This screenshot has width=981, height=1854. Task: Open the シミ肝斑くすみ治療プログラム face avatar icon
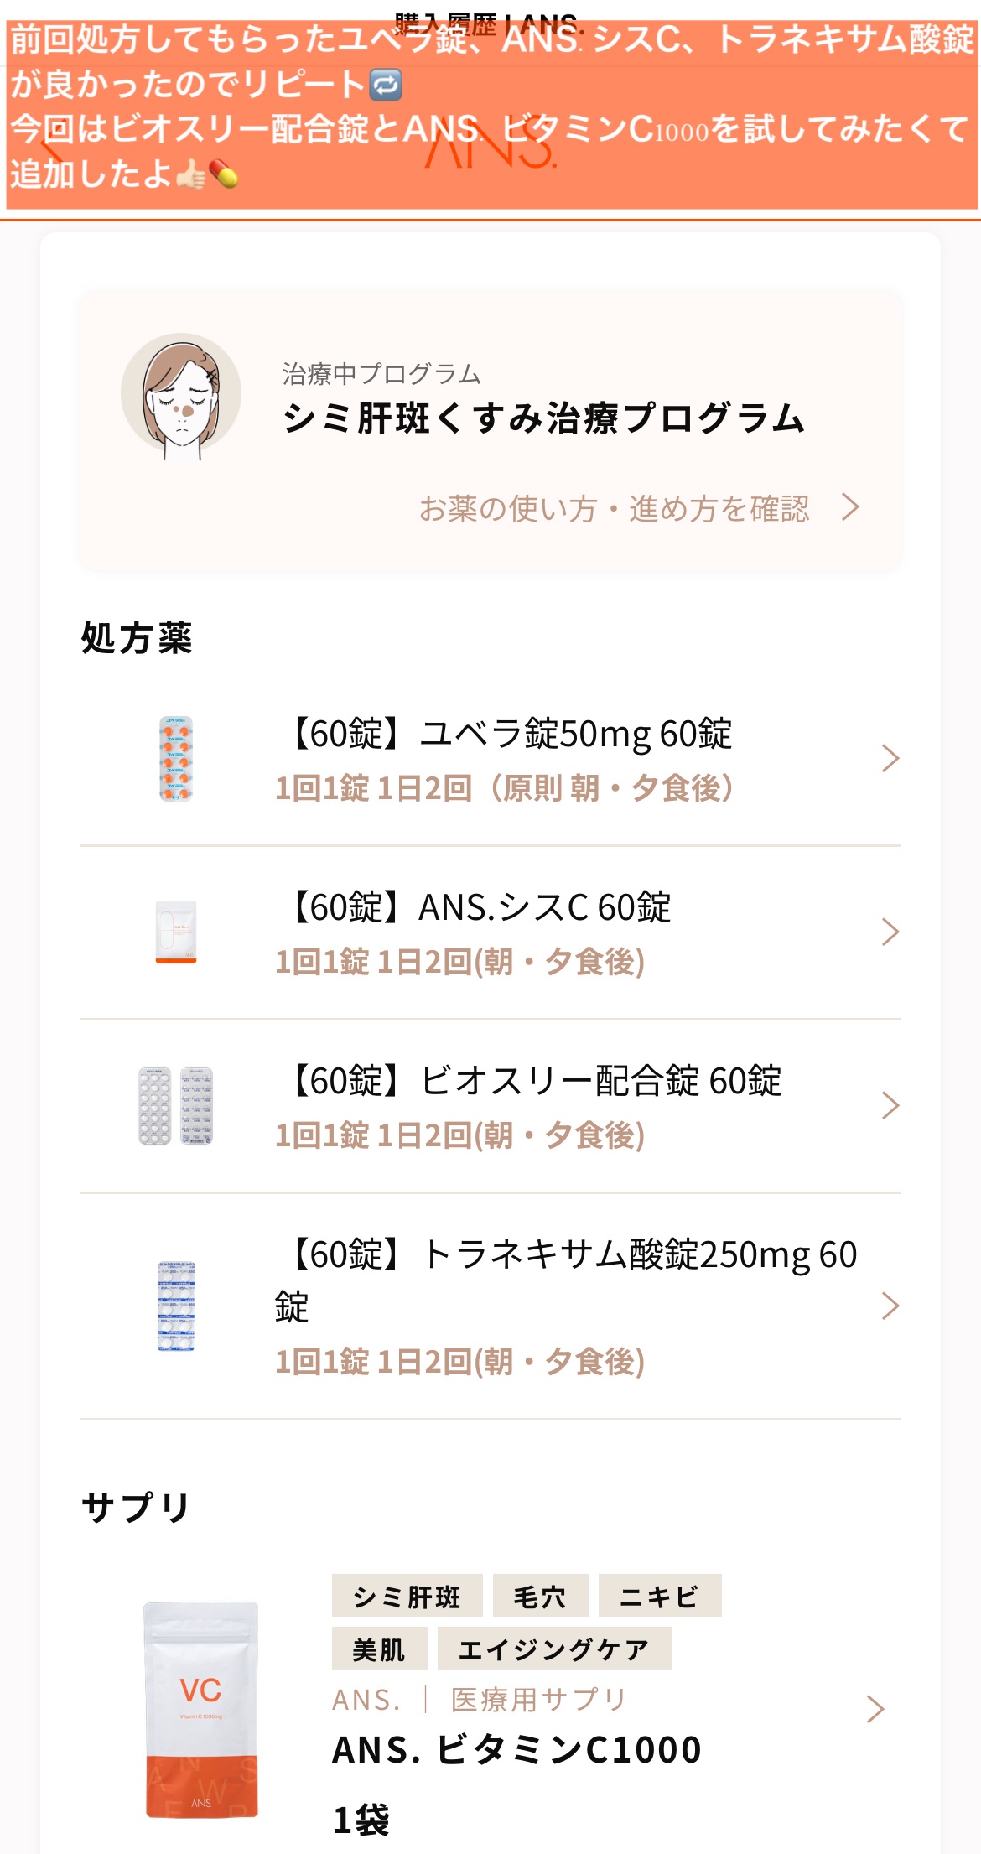(181, 395)
